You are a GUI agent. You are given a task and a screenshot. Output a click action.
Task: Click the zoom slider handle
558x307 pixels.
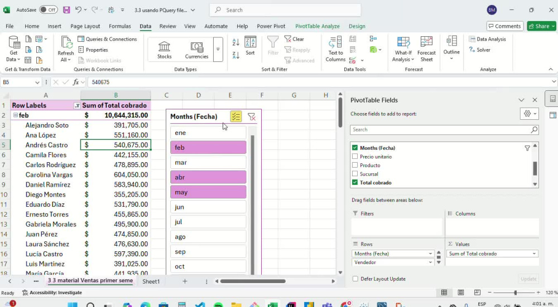(x=515, y=293)
